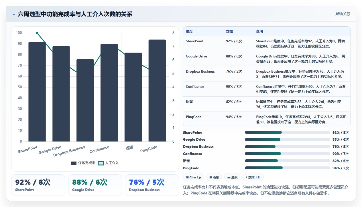Select the 进度 chip
Screen dimensions: 362x207
pyautogui.click(x=232, y=177)
